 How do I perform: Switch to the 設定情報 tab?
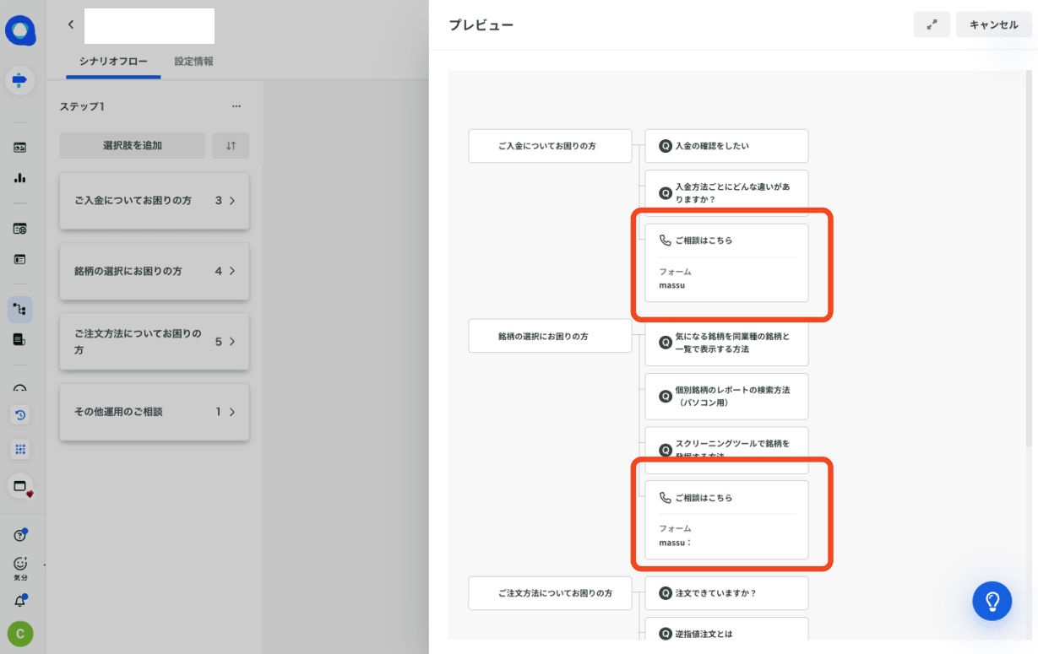coord(193,62)
